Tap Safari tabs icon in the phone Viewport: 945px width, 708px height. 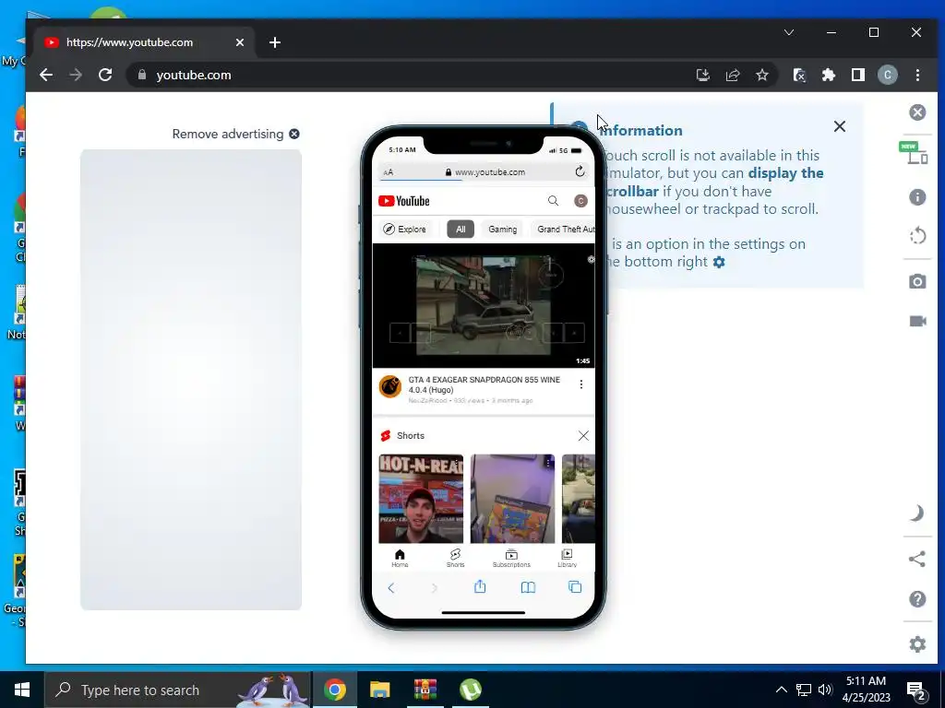[575, 587]
